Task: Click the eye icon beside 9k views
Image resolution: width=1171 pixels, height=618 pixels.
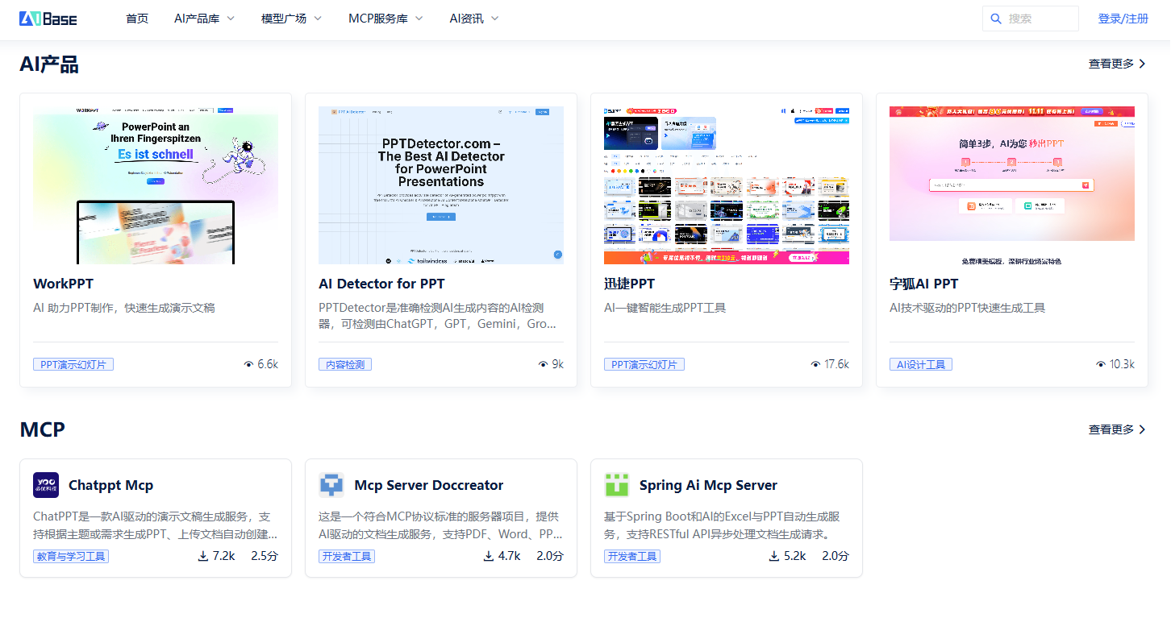Action: [543, 364]
